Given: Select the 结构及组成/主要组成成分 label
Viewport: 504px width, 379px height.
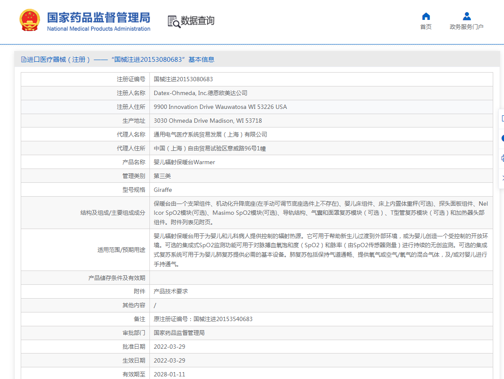Looking at the screenshot, I should [x=113, y=213].
